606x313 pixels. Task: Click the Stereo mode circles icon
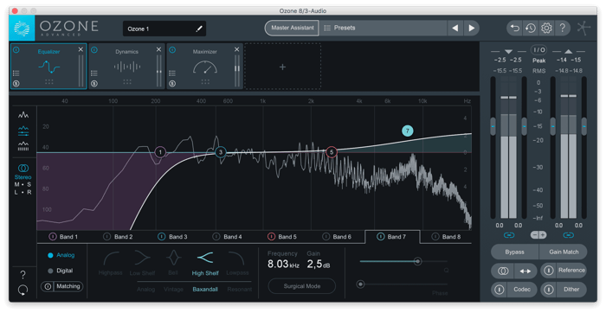pyautogui.click(x=23, y=169)
